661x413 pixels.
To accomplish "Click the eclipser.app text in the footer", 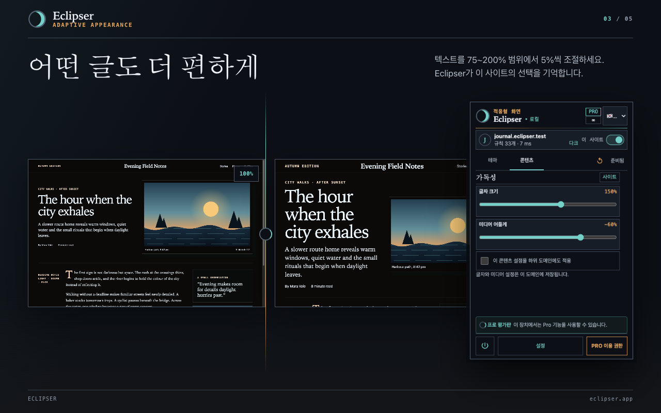I will (611, 399).
